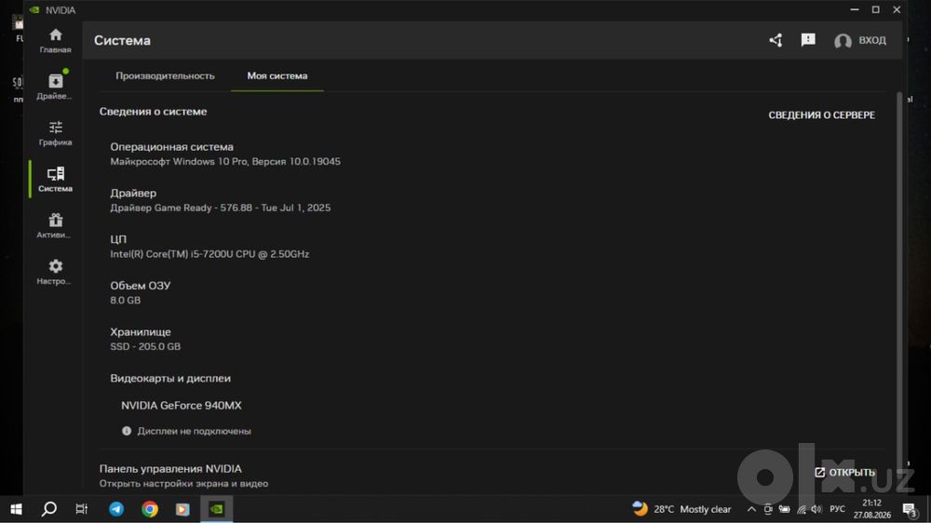The height and width of the screenshot is (523, 931).
Task: Open the notification center icon
Action: pyautogui.click(x=910, y=509)
